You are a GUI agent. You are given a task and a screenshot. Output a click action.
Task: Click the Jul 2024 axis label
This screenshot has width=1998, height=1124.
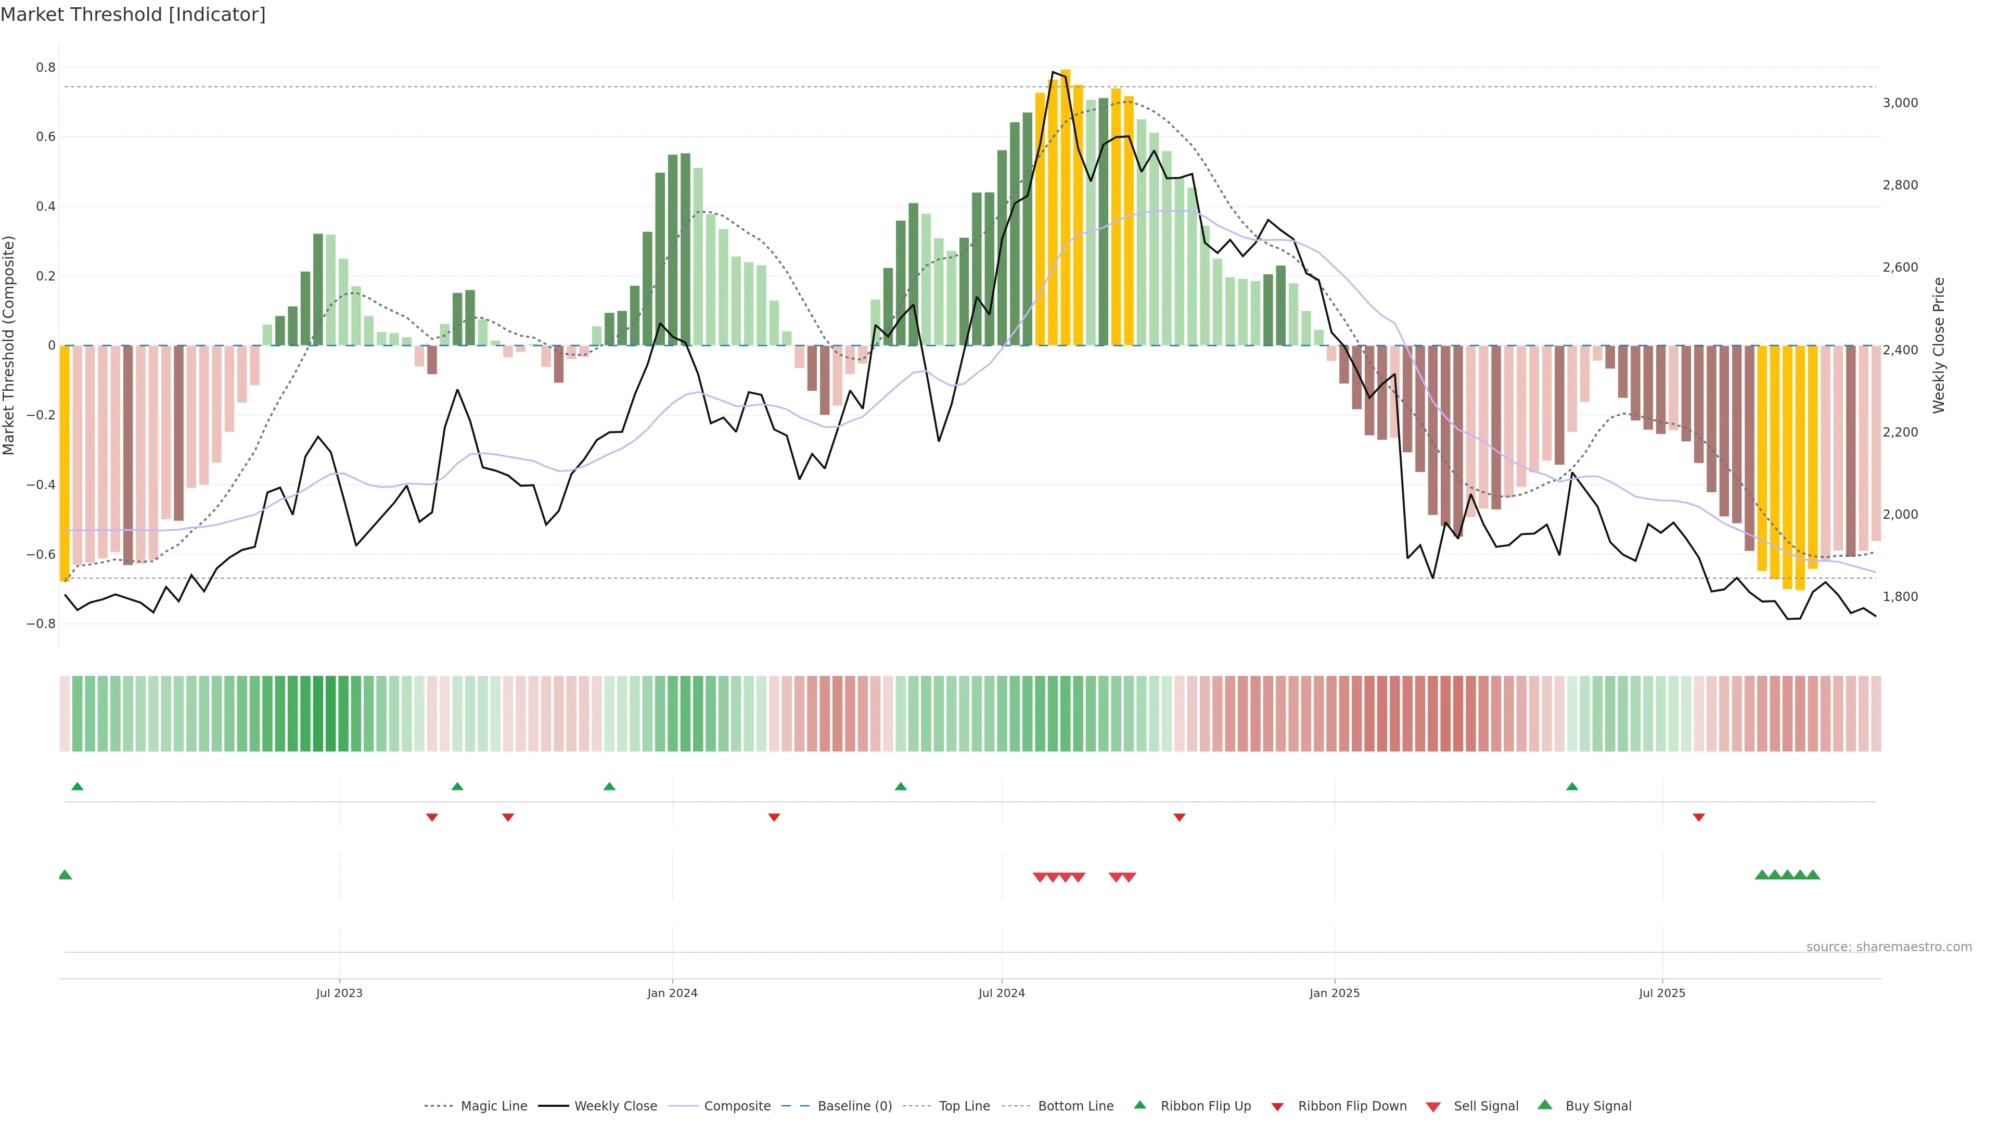(1001, 993)
